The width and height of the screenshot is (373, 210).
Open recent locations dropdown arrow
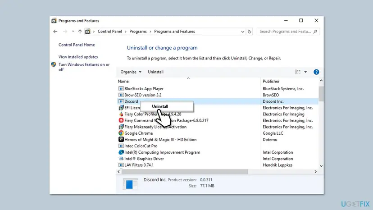(73, 32)
